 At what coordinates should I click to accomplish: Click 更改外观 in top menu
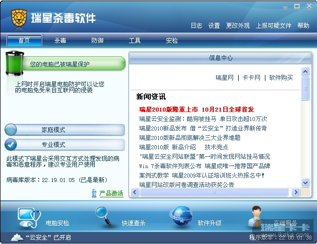[x=238, y=26]
